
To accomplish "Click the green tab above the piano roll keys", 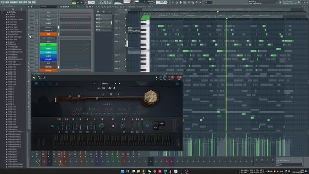I will click(x=145, y=18).
